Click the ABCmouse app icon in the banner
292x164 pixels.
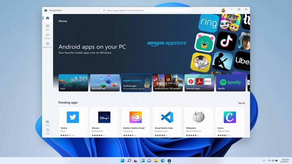point(201,63)
